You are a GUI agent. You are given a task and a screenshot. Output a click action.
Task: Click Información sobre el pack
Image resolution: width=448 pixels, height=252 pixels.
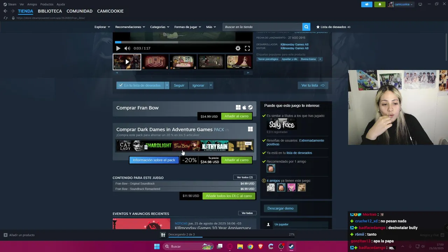pos(154,160)
